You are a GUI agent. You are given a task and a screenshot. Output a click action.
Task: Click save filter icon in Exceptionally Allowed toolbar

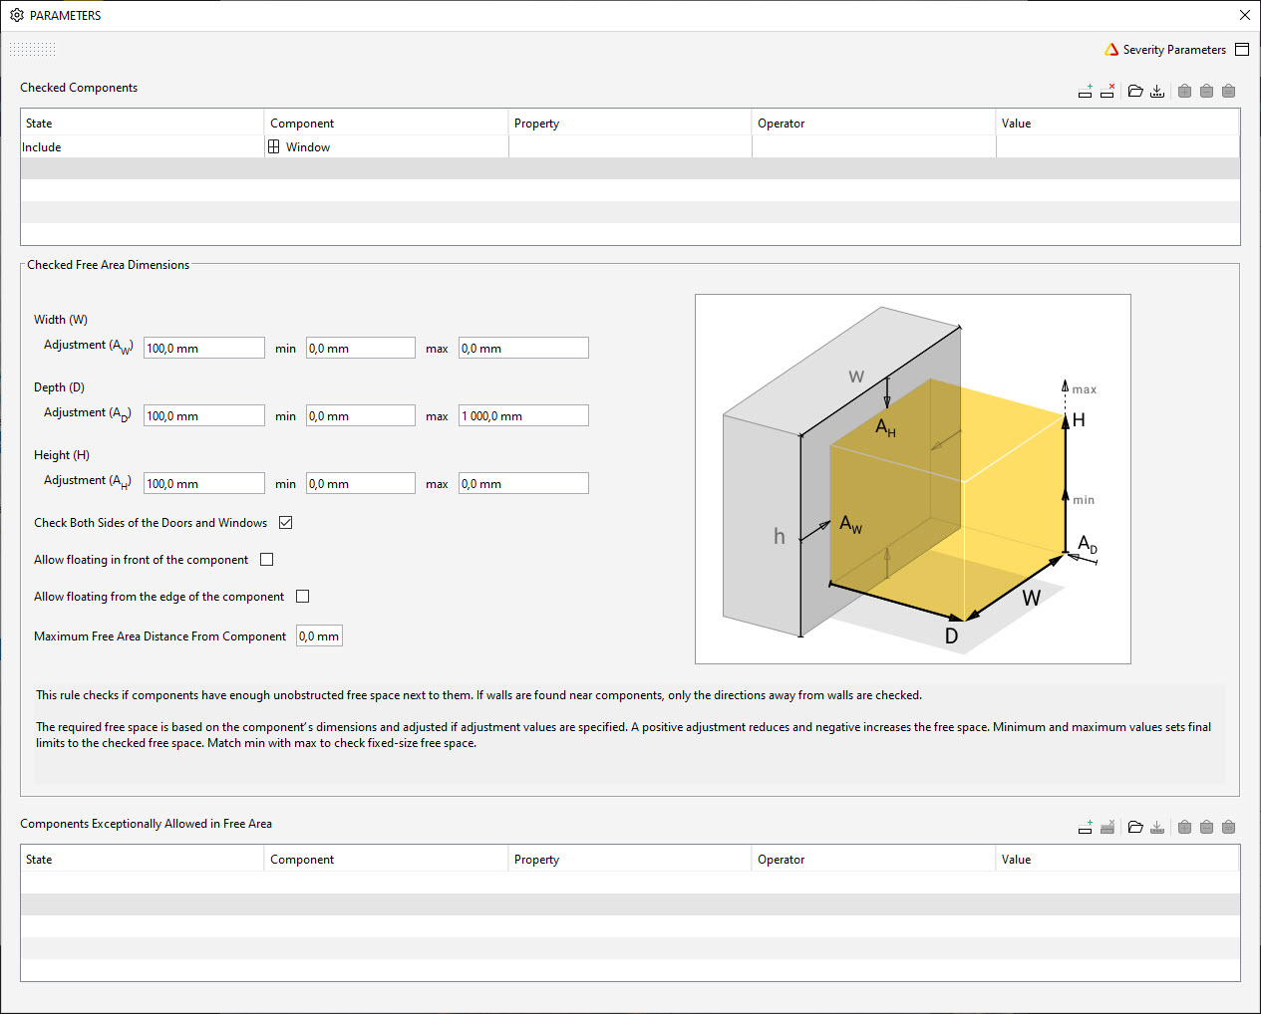[1157, 827]
